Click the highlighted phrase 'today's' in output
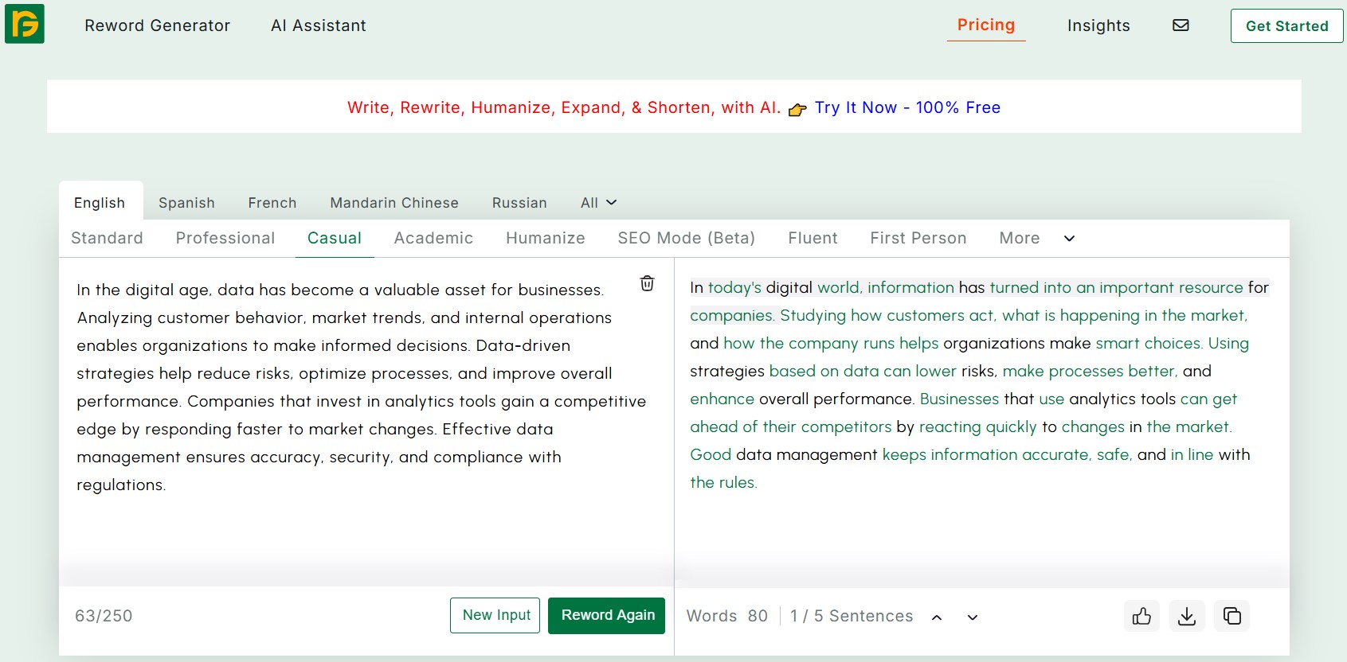 point(734,287)
